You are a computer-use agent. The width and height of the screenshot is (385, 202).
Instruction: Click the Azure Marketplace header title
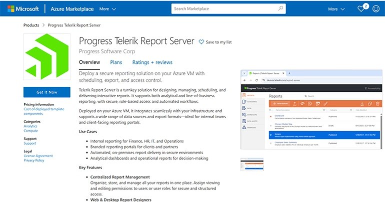click(72, 9)
